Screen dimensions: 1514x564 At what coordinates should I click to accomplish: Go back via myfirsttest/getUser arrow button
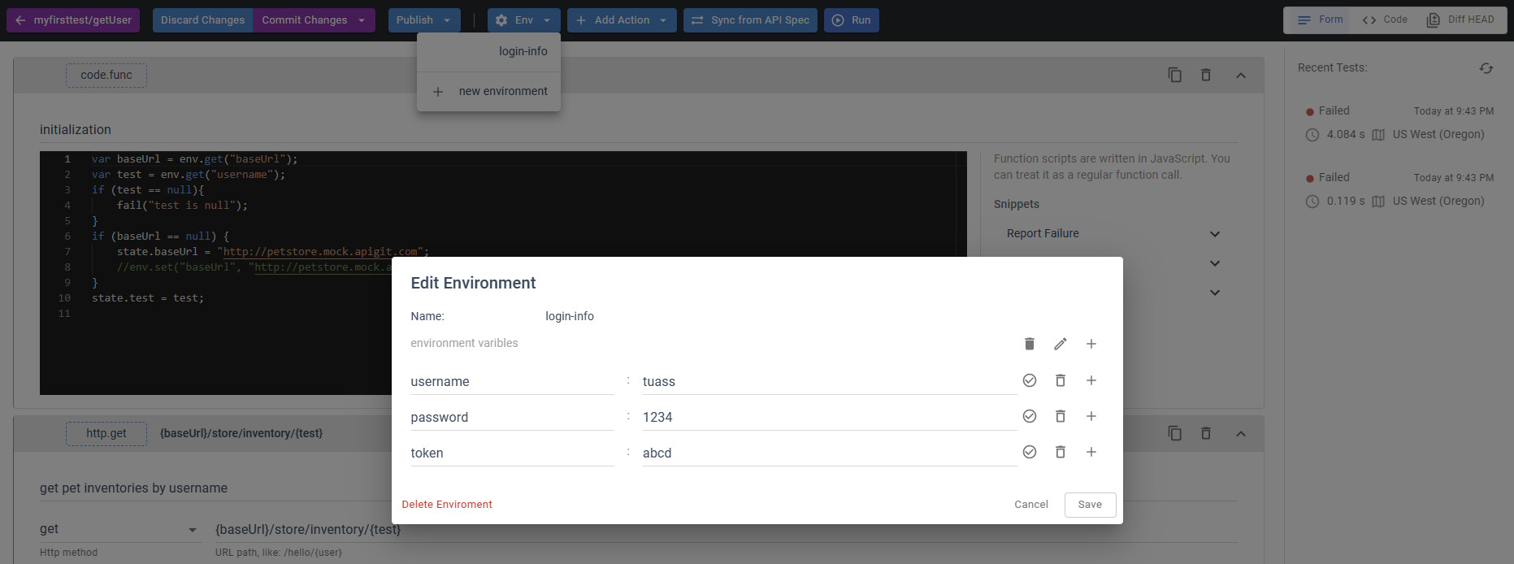point(73,20)
